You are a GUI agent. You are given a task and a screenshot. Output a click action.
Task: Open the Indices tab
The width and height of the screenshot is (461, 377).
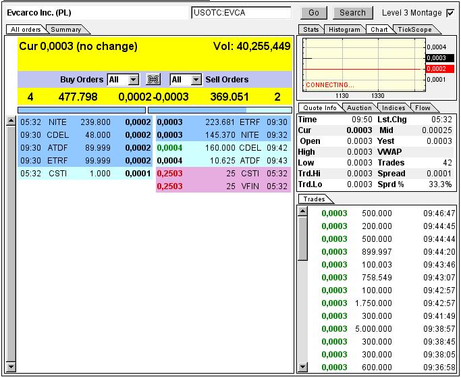click(394, 107)
